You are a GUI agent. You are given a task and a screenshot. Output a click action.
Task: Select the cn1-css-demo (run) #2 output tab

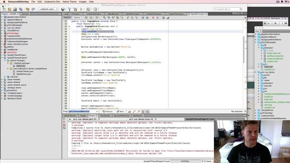coord(141,119)
